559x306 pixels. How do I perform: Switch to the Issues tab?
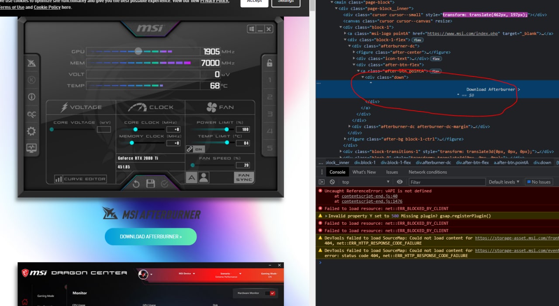tap(392, 172)
